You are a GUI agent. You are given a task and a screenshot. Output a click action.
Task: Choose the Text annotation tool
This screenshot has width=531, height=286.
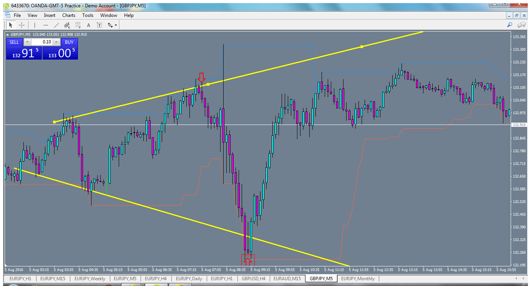[88, 25]
